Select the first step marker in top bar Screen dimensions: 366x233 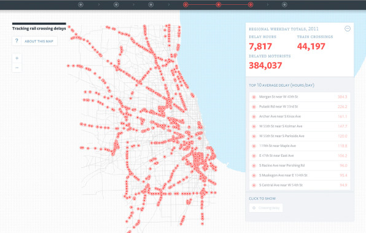pos(80,4)
